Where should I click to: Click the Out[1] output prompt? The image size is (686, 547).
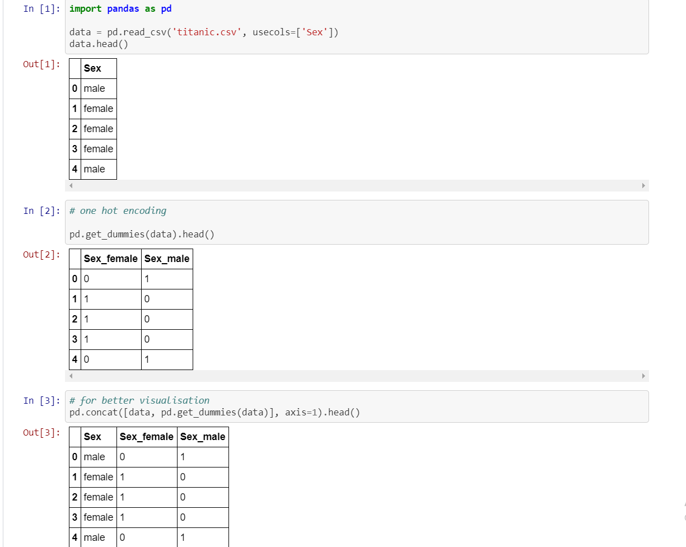click(41, 64)
